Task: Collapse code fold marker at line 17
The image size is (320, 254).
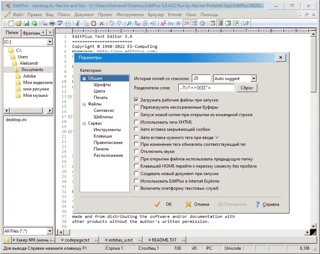Action: 70,116
